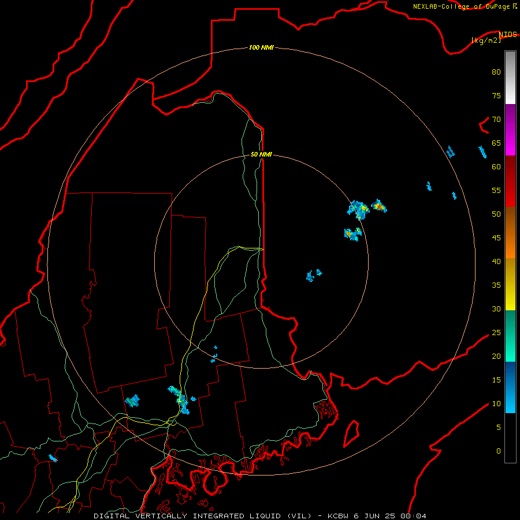
Task: Click the 50 NMI range ring label
Action: click(x=261, y=154)
